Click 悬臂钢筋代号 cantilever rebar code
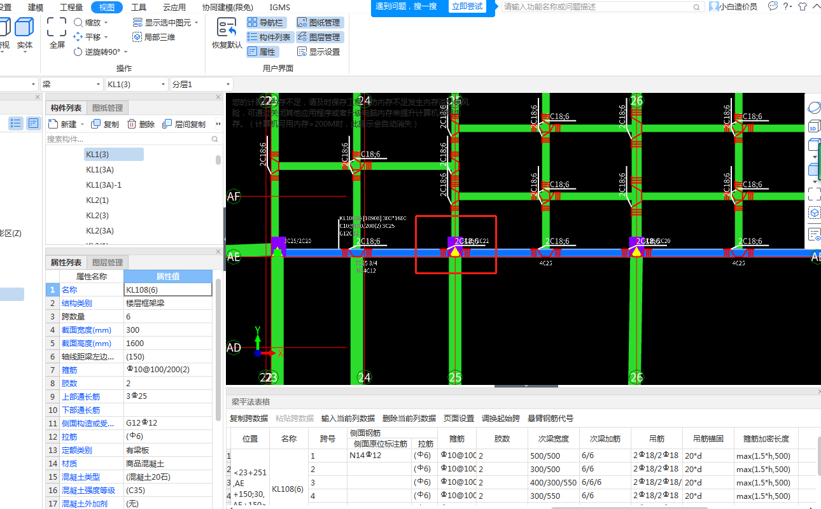This screenshot has height=509, width=821. point(551,418)
